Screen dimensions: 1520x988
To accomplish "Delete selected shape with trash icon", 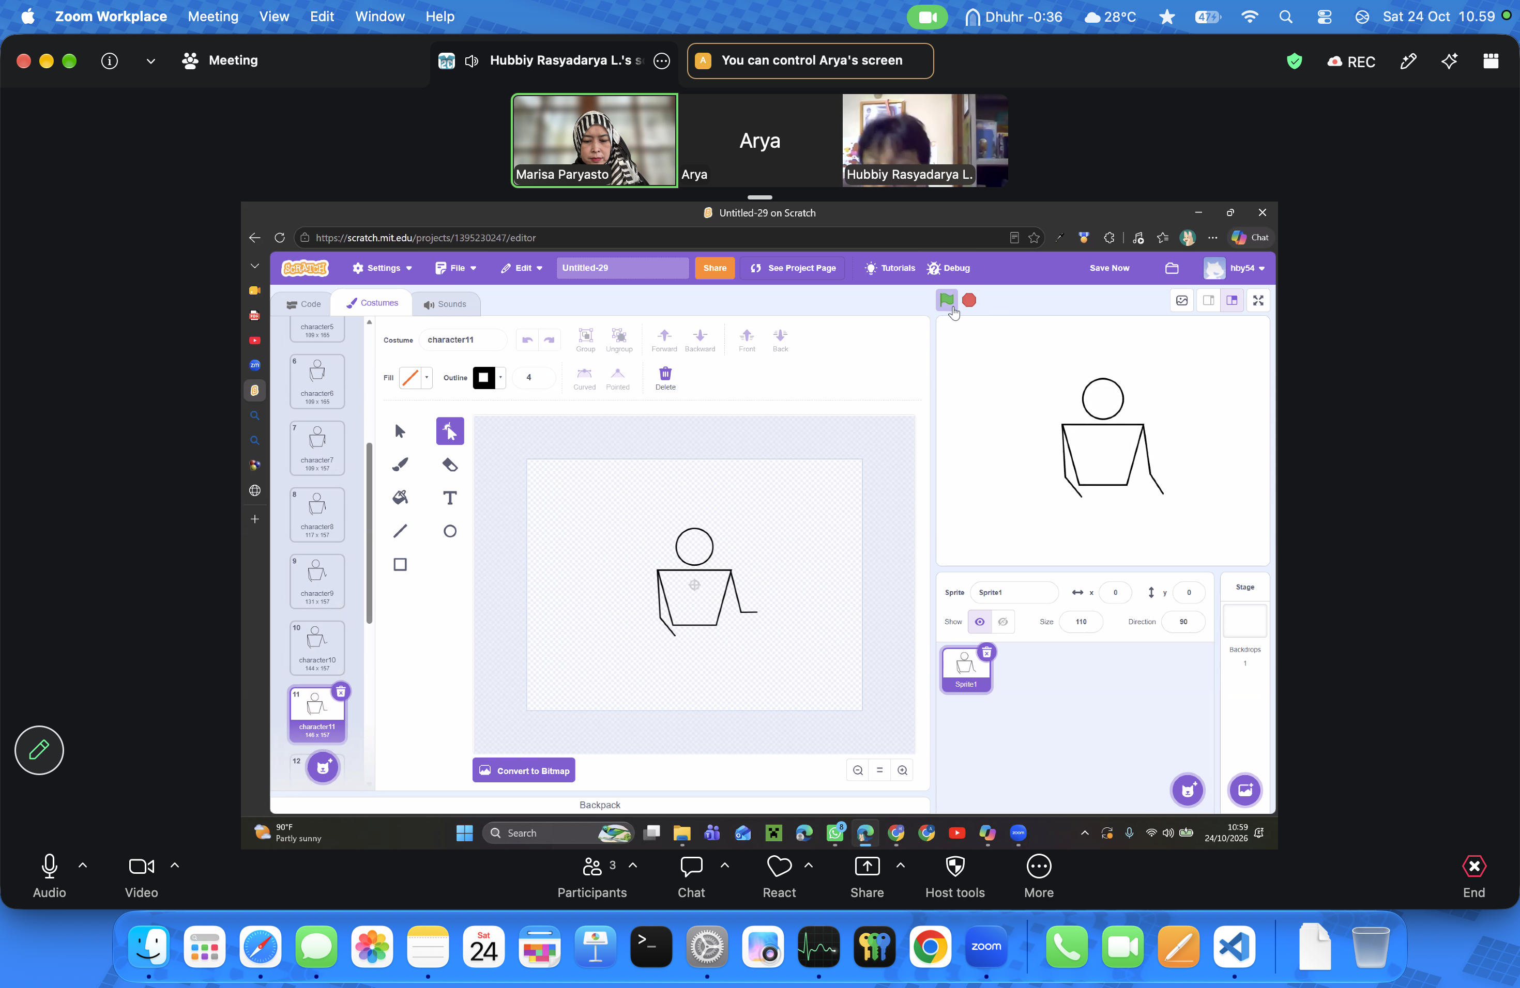I will coord(665,378).
